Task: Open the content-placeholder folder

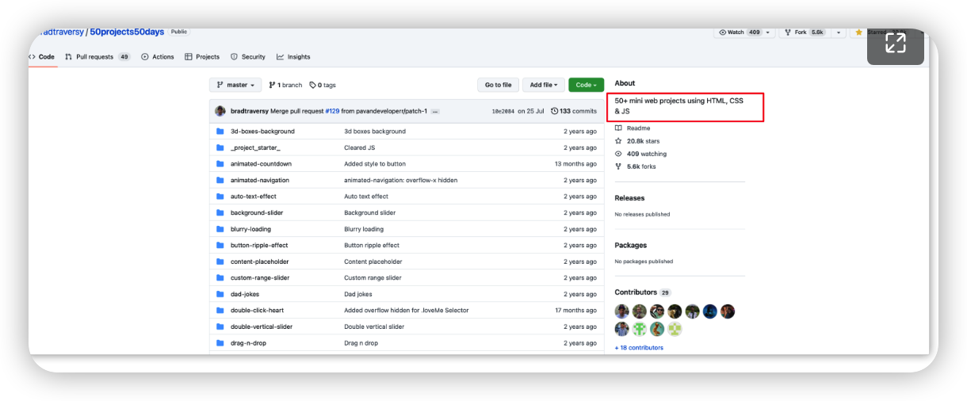Action: (x=259, y=262)
